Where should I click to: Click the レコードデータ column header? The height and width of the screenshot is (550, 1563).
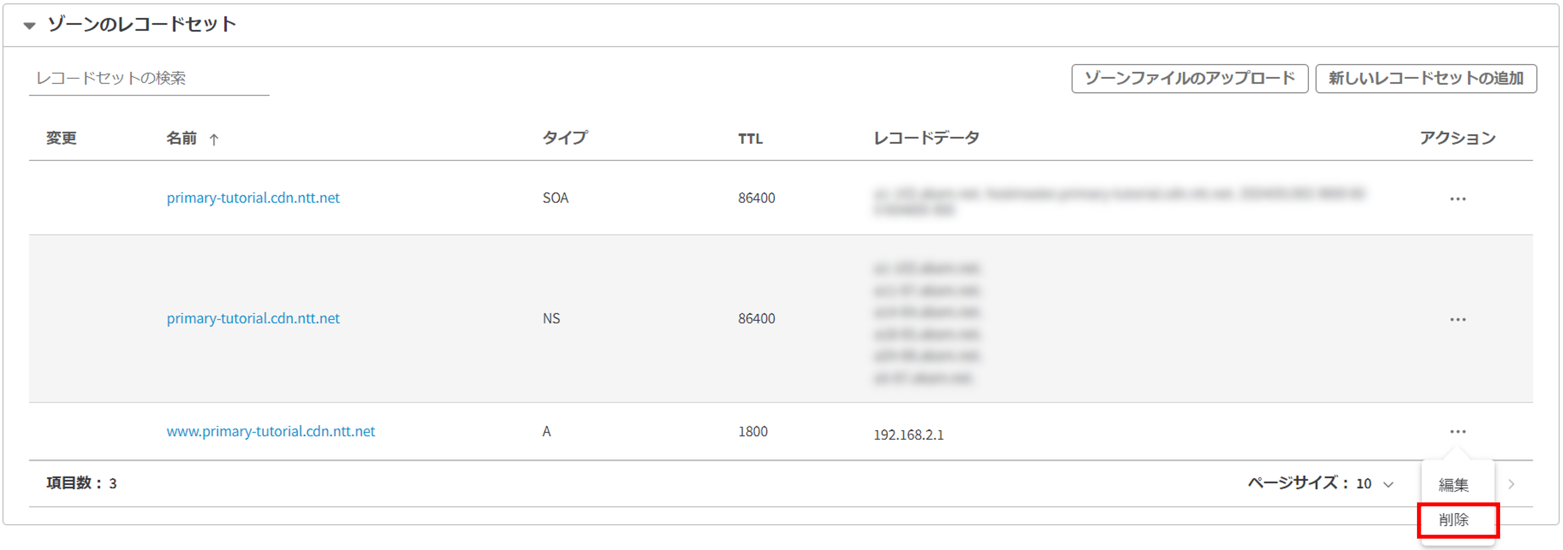pyautogui.click(x=926, y=138)
